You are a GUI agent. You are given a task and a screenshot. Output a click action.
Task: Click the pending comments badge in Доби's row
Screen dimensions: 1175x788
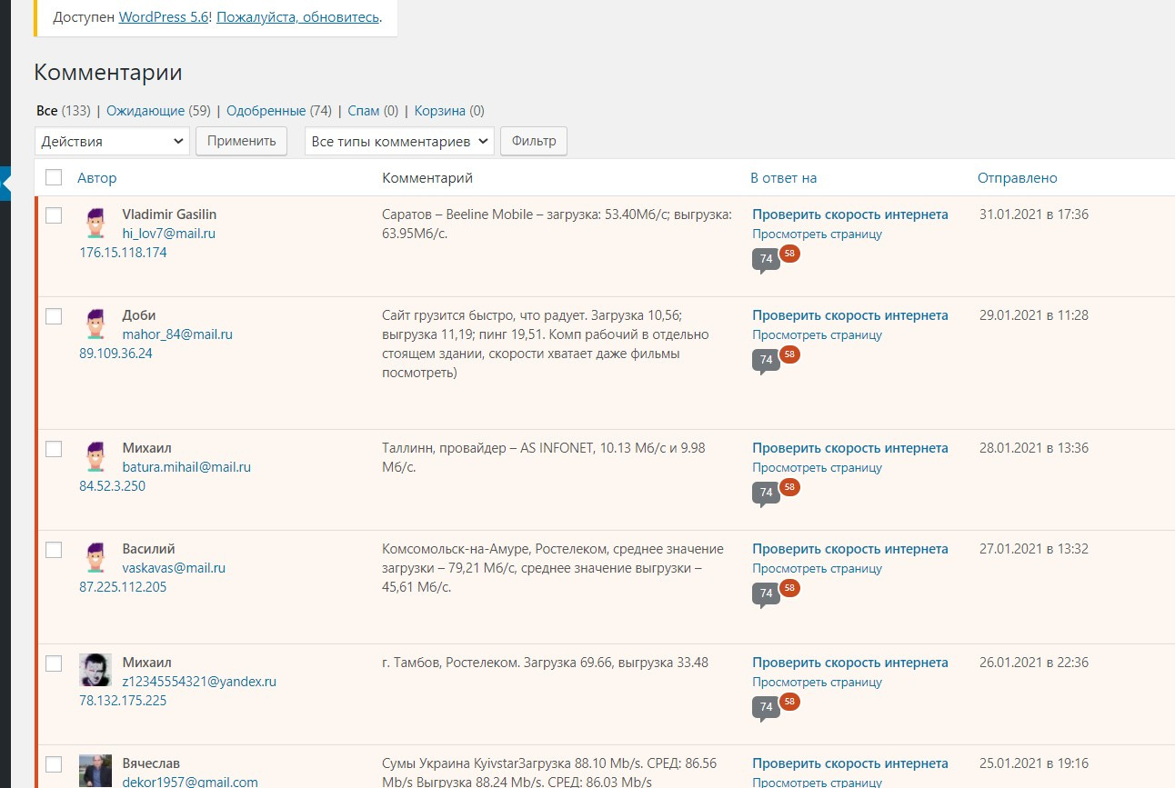789,354
